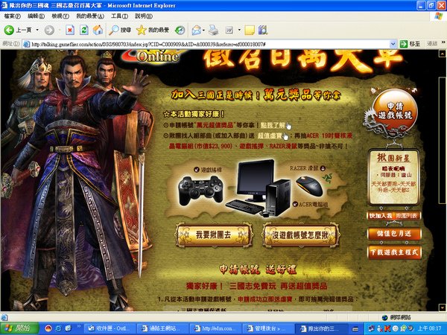Click the 點我了解 link
This screenshot has width=447, height=335.
[x=273, y=125]
